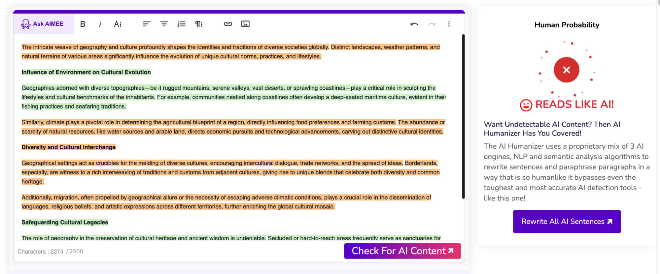The image size is (660, 274).
Task: Align text to the left
Action: tap(147, 24)
